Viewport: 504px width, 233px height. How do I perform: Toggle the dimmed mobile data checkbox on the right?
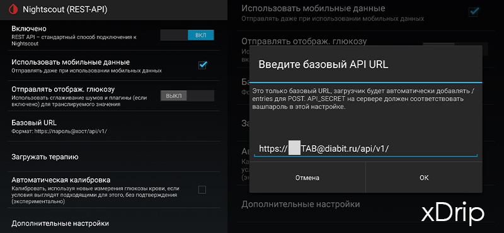coord(474,12)
